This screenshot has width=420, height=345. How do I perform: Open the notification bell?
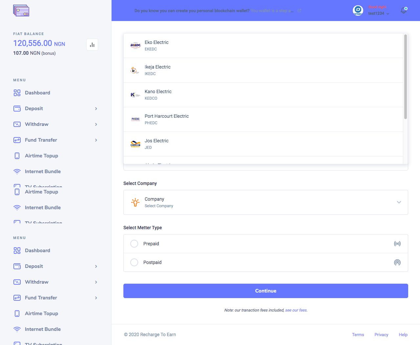[x=404, y=10]
